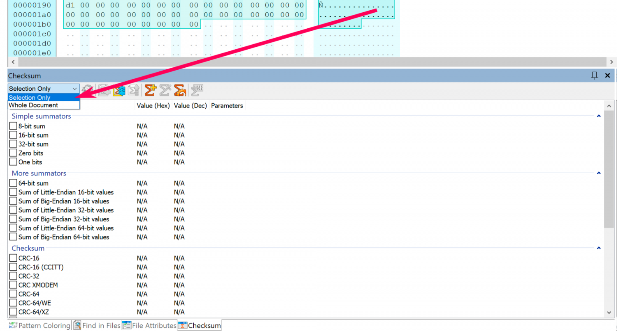Click the checksum list vertical scrollbar thumb
The width and height of the screenshot is (617, 331).
(609, 169)
